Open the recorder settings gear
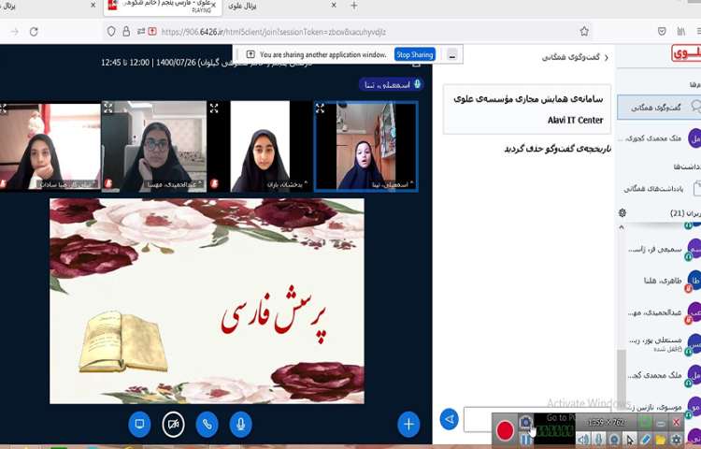This screenshot has width=701, height=449. coord(676,440)
